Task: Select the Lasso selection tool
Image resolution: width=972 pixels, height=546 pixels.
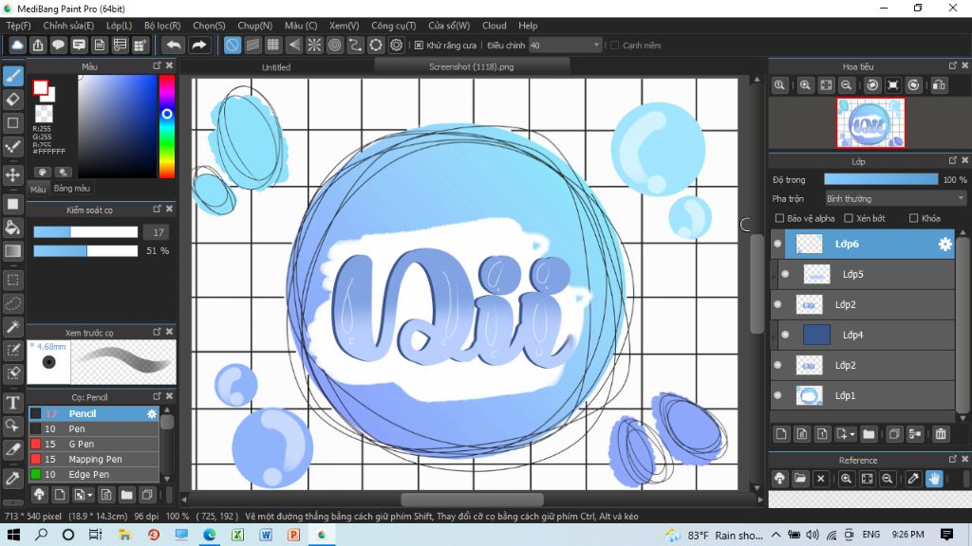Action: click(13, 303)
